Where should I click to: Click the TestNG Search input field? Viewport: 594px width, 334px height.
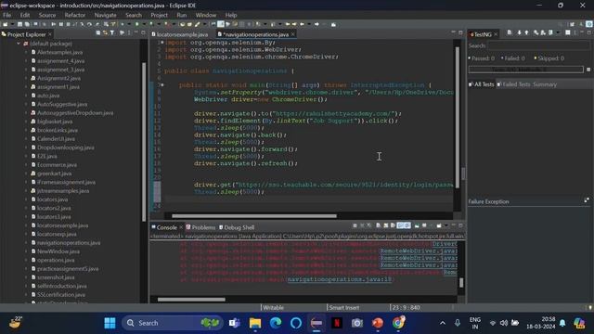tap(538, 45)
